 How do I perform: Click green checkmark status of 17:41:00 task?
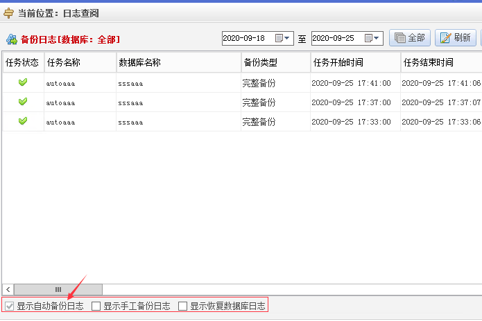[x=23, y=82]
